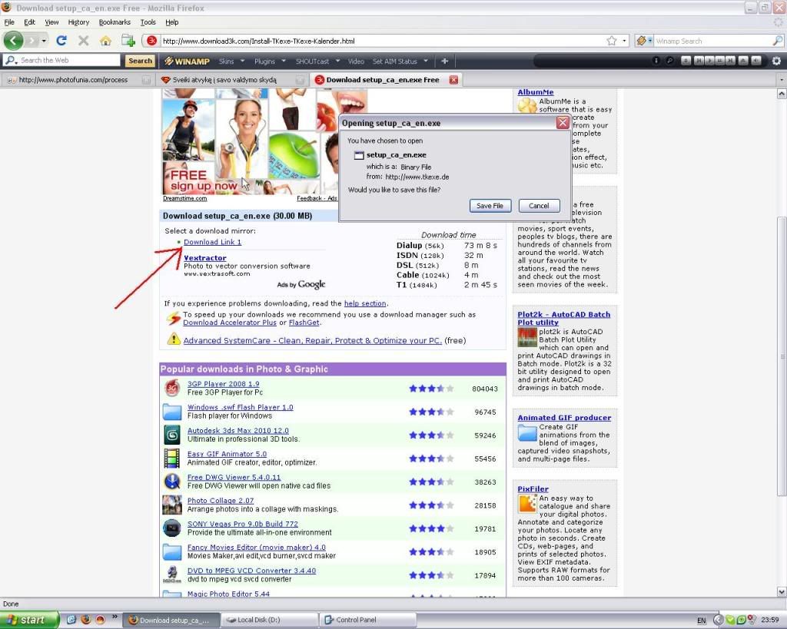The width and height of the screenshot is (787, 629).
Task: Click the Winamp toolbar Next track button
Action: point(730,61)
